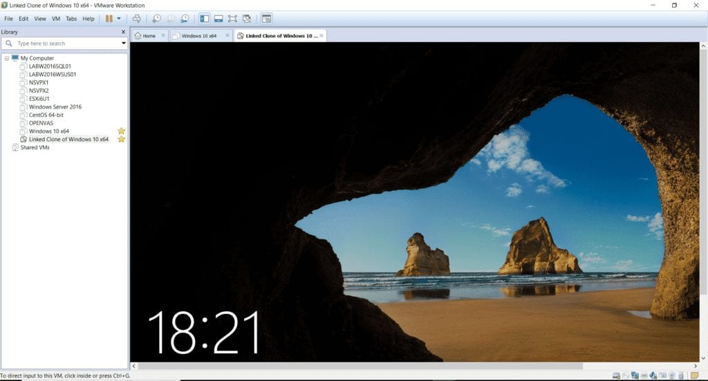This screenshot has width=708, height=381.
Task: Click the search magnifier icon
Action: (8, 44)
